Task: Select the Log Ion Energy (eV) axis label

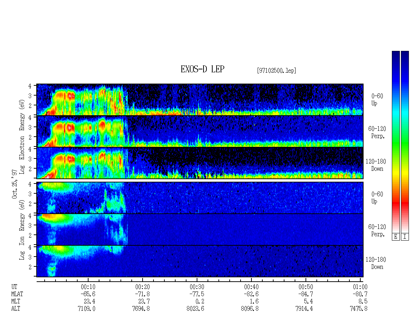Action: [x=22, y=230]
